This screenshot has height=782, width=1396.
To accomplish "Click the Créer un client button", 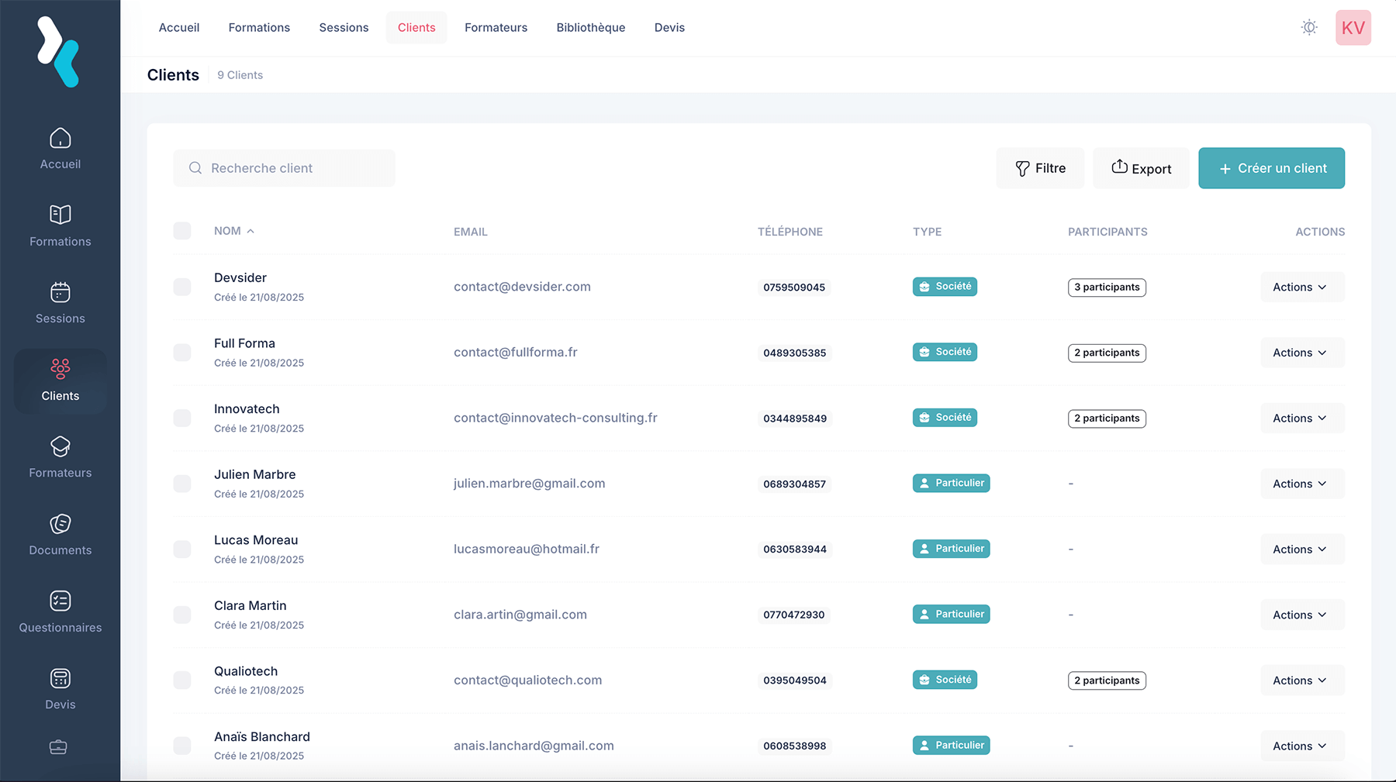I will [x=1271, y=168].
